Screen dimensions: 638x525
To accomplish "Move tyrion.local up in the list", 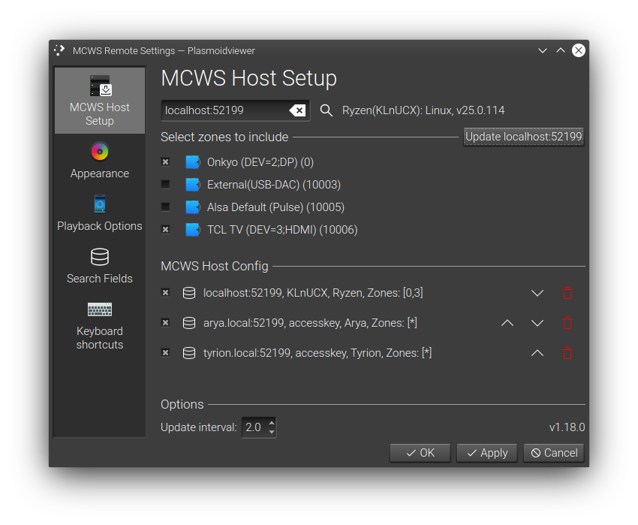I will click(x=537, y=353).
